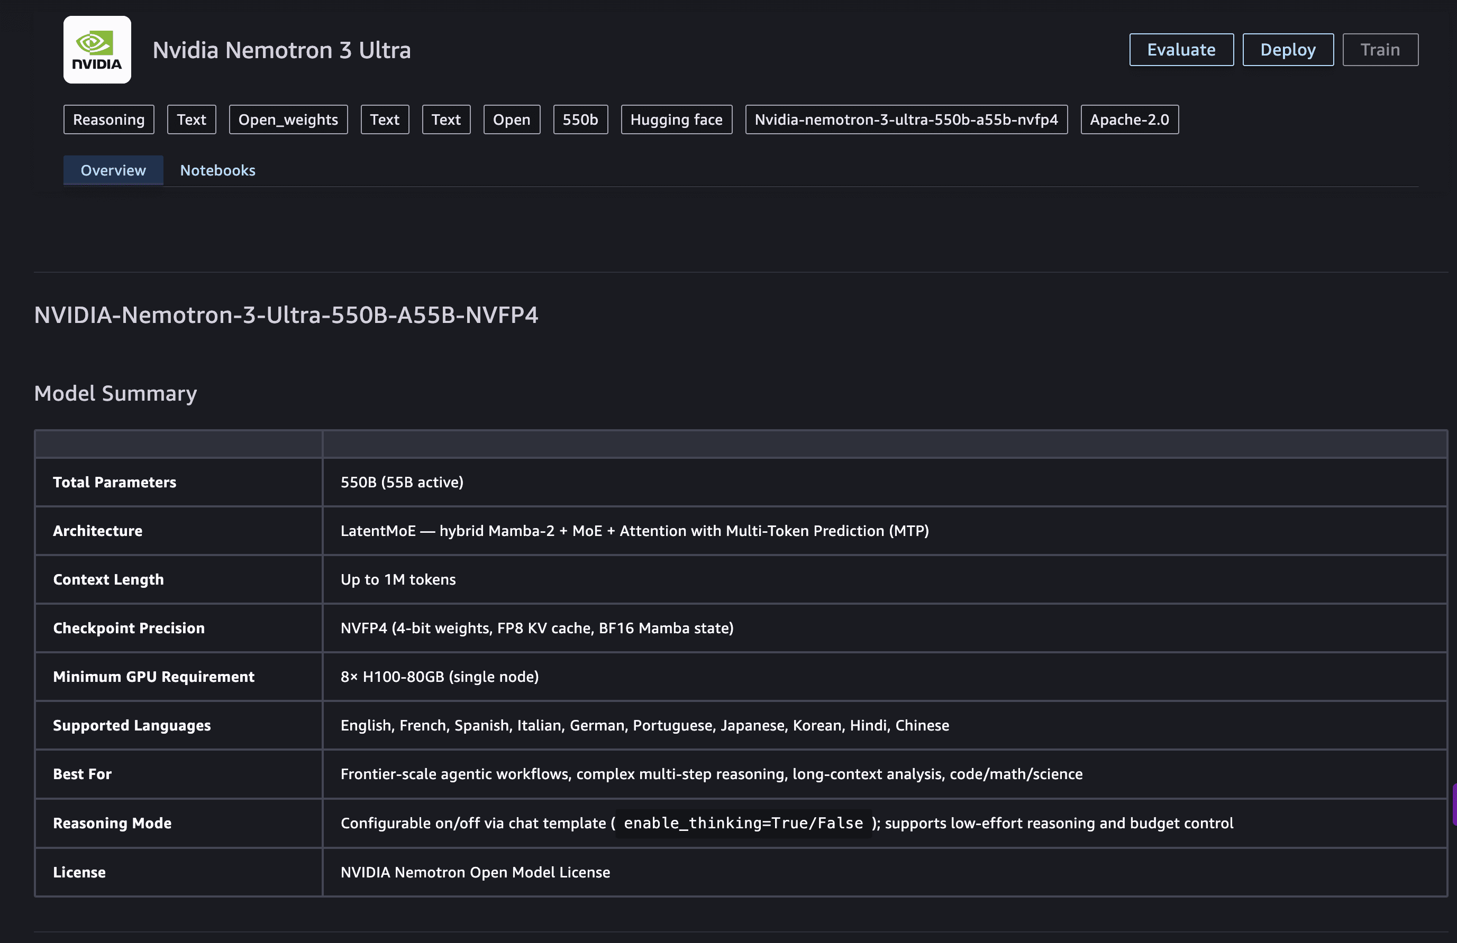Click the NVIDIA-Nemotron-3-Ultra-550B-A55B-NVFP4 heading
Screen dimensions: 1457x943
coord(286,315)
